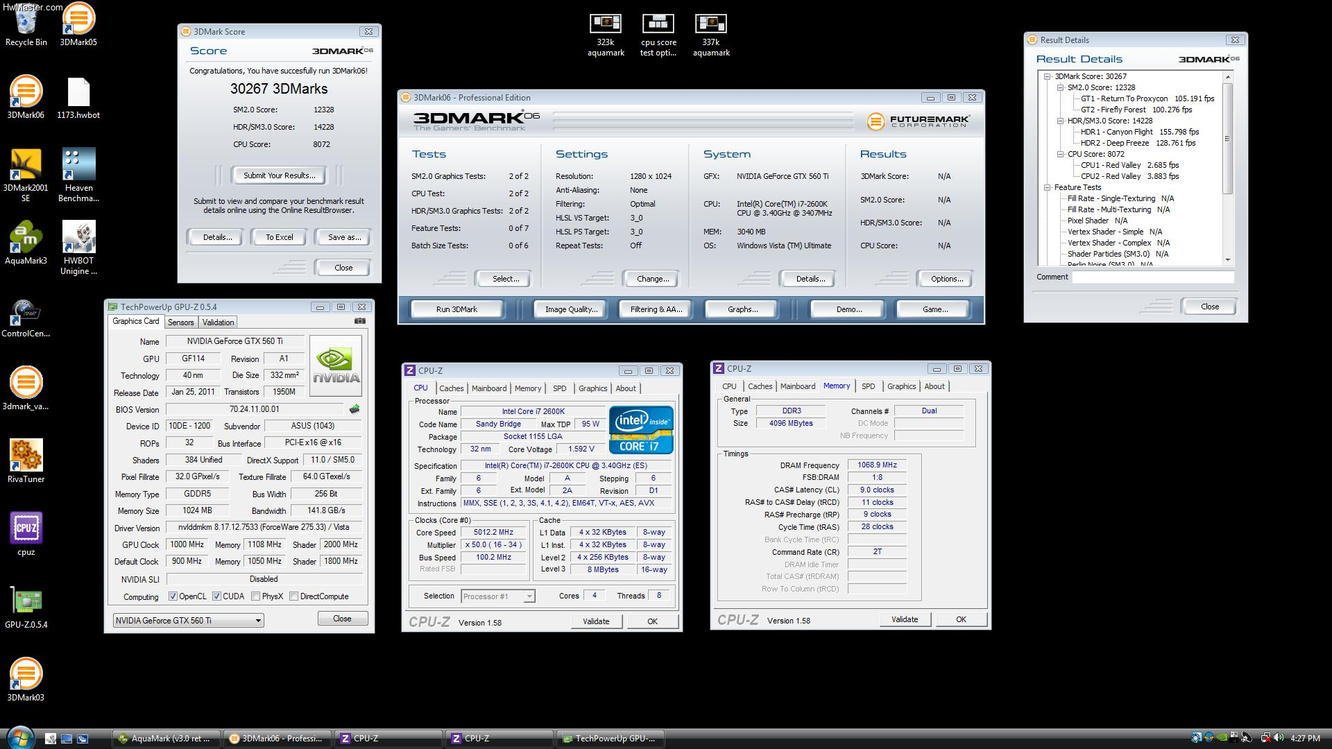Open the ControlCenter desktop shortcut
The height and width of the screenshot is (749, 1332).
[26, 319]
